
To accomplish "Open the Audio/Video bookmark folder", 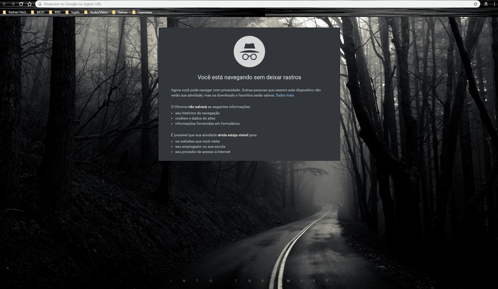I will pyautogui.click(x=96, y=12).
